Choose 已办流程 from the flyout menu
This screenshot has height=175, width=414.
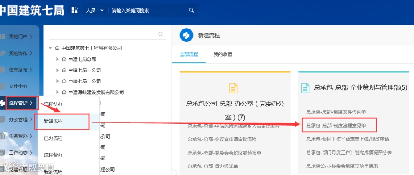(x=53, y=138)
